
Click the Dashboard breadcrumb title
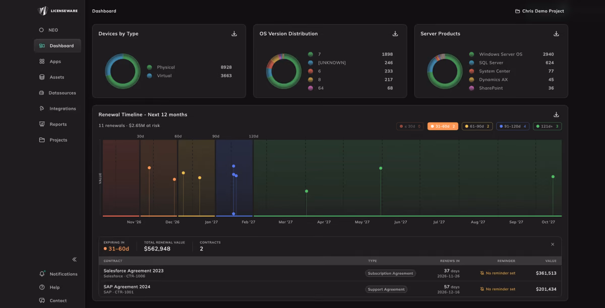pyautogui.click(x=104, y=11)
